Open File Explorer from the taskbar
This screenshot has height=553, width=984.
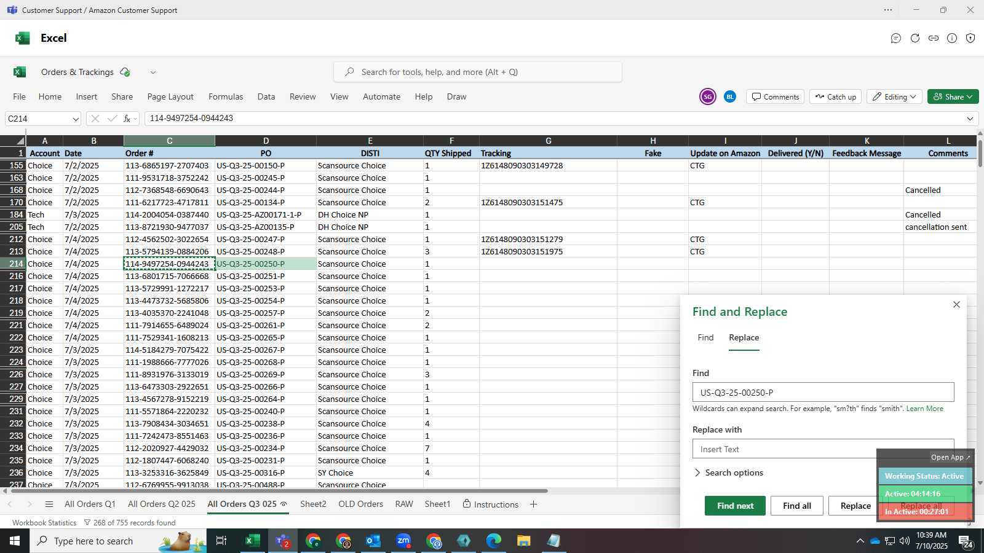pos(523,541)
